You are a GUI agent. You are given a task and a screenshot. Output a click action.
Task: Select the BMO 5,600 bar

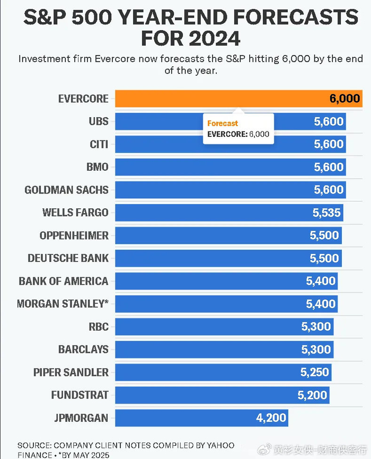[x=231, y=167]
